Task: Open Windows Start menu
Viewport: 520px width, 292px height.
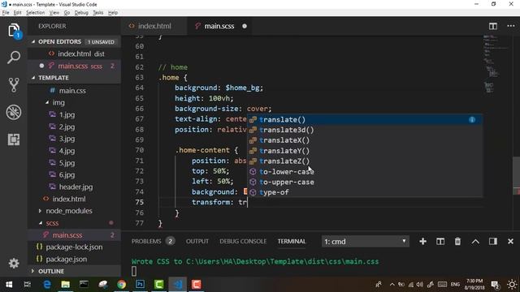Action: pos(9,285)
